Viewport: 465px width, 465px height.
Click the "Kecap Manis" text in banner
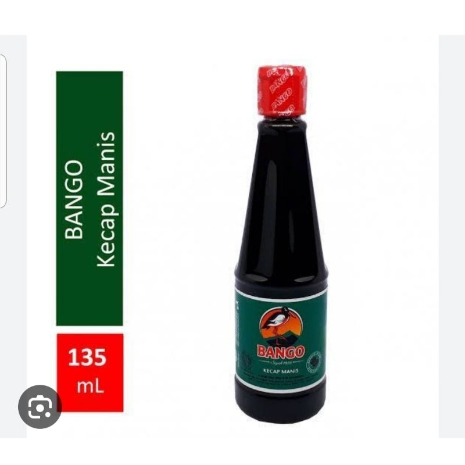point(106,199)
